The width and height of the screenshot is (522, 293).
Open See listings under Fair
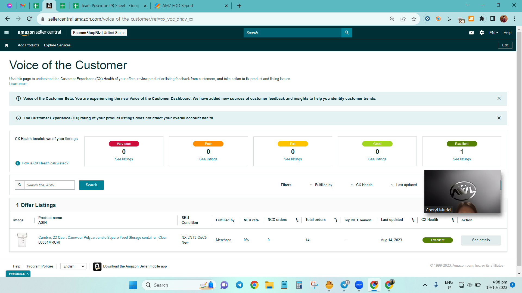coord(293,159)
